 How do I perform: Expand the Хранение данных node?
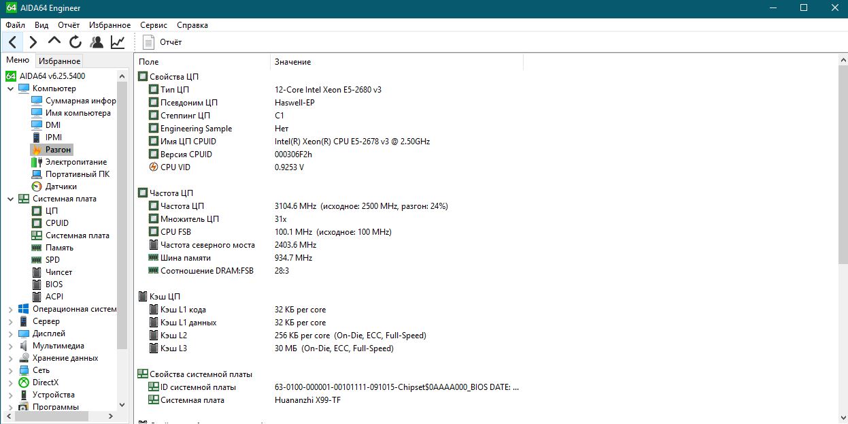point(10,358)
